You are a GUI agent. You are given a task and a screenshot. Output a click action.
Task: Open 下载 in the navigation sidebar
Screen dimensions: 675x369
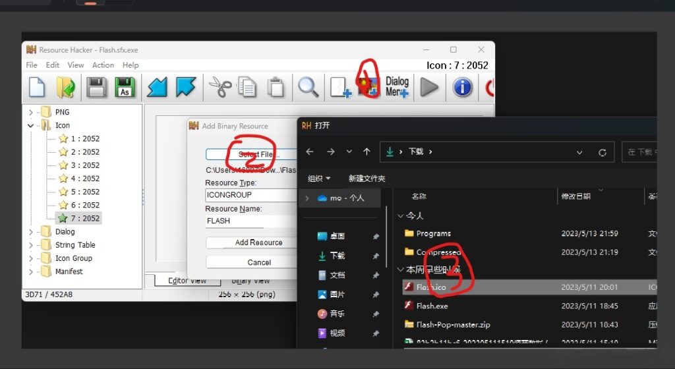click(x=331, y=256)
